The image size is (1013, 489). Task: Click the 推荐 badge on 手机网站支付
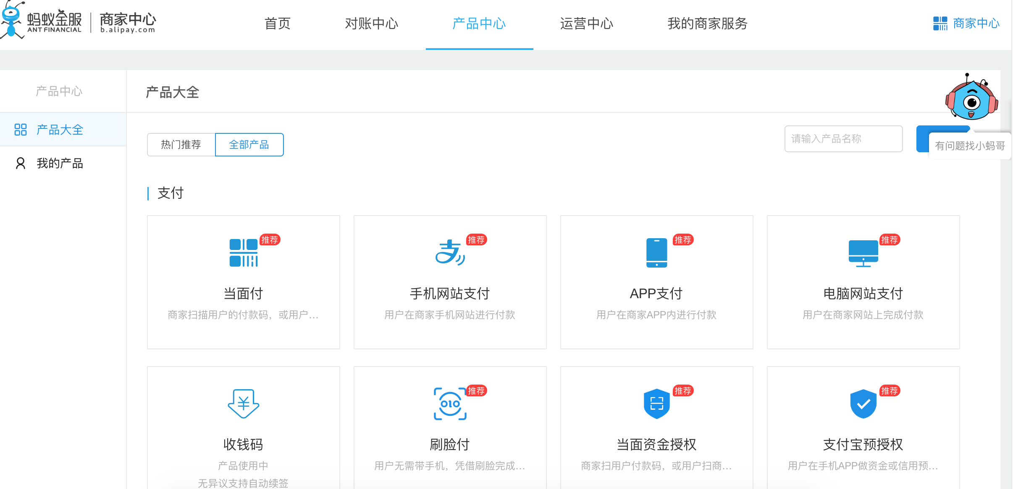pyautogui.click(x=476, y=240)
